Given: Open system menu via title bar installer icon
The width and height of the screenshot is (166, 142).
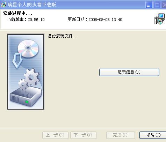Looking at the screenshot, I should click(x=3, y=5).
